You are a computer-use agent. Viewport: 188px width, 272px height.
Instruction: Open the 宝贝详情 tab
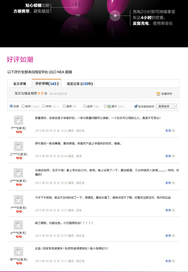click(20, 84)
